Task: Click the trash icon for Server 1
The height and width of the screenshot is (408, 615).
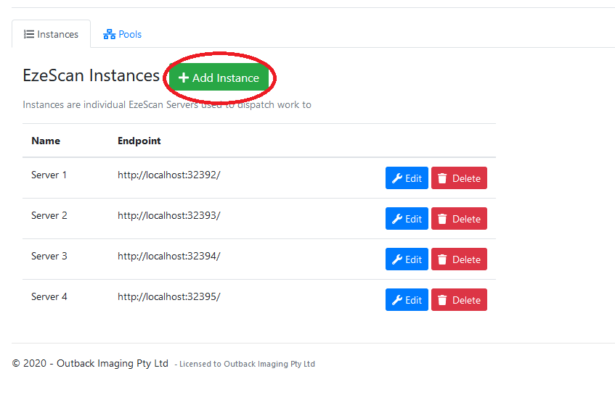Action: (442, 178)
